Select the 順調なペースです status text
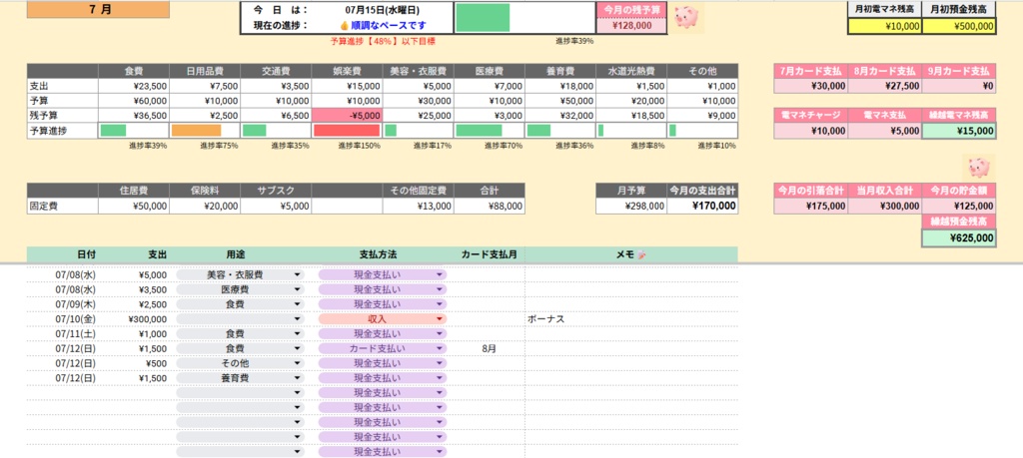This screenshot has width=1023, height=458. (x=389, y=25)
